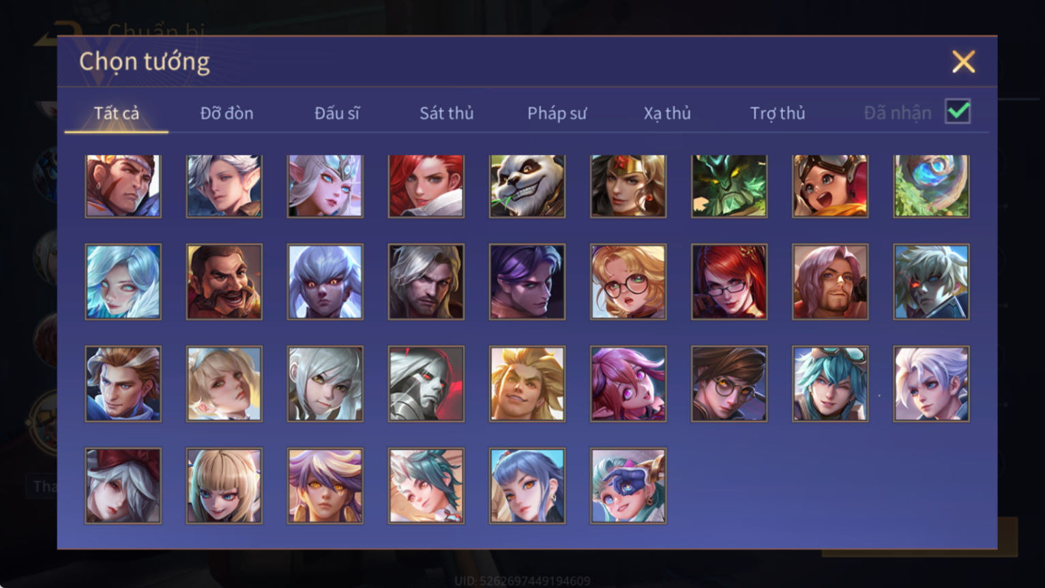Pick the hero wearing pilot goggles and helmet
The width and height of the screenshot is (1045, 588).
pos(829,186)
